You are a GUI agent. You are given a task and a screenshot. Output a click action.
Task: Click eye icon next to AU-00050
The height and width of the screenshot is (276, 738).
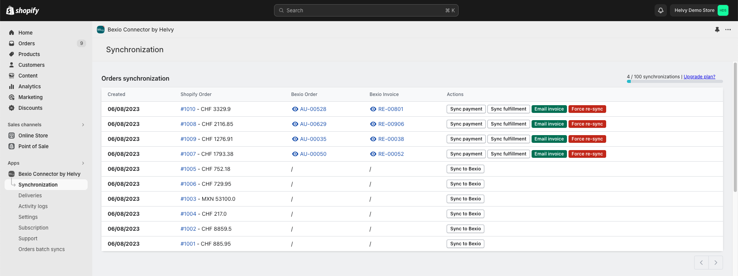[295, 154]
